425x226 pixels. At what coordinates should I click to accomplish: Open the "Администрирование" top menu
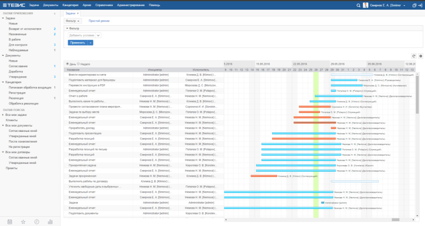[131, 5]
